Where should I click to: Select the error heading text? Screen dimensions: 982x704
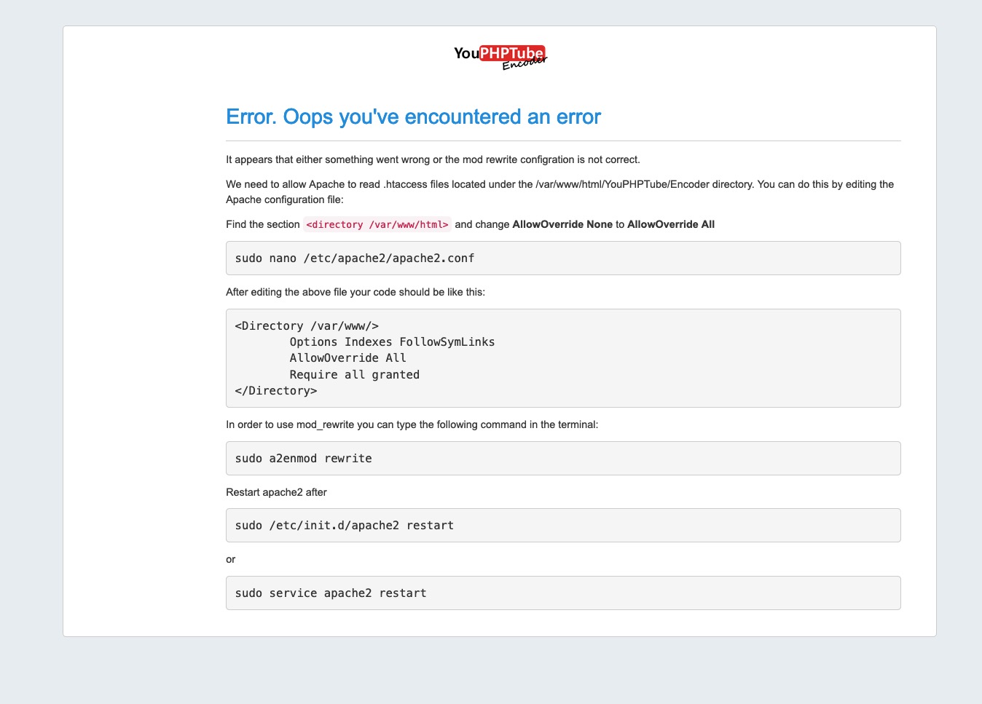413,116
